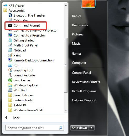This screenshot has height=136, width=129.
Task: Open Help and Support
Action: (84, 100)
